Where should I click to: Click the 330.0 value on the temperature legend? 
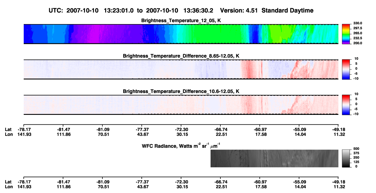[x=357, y=23]
